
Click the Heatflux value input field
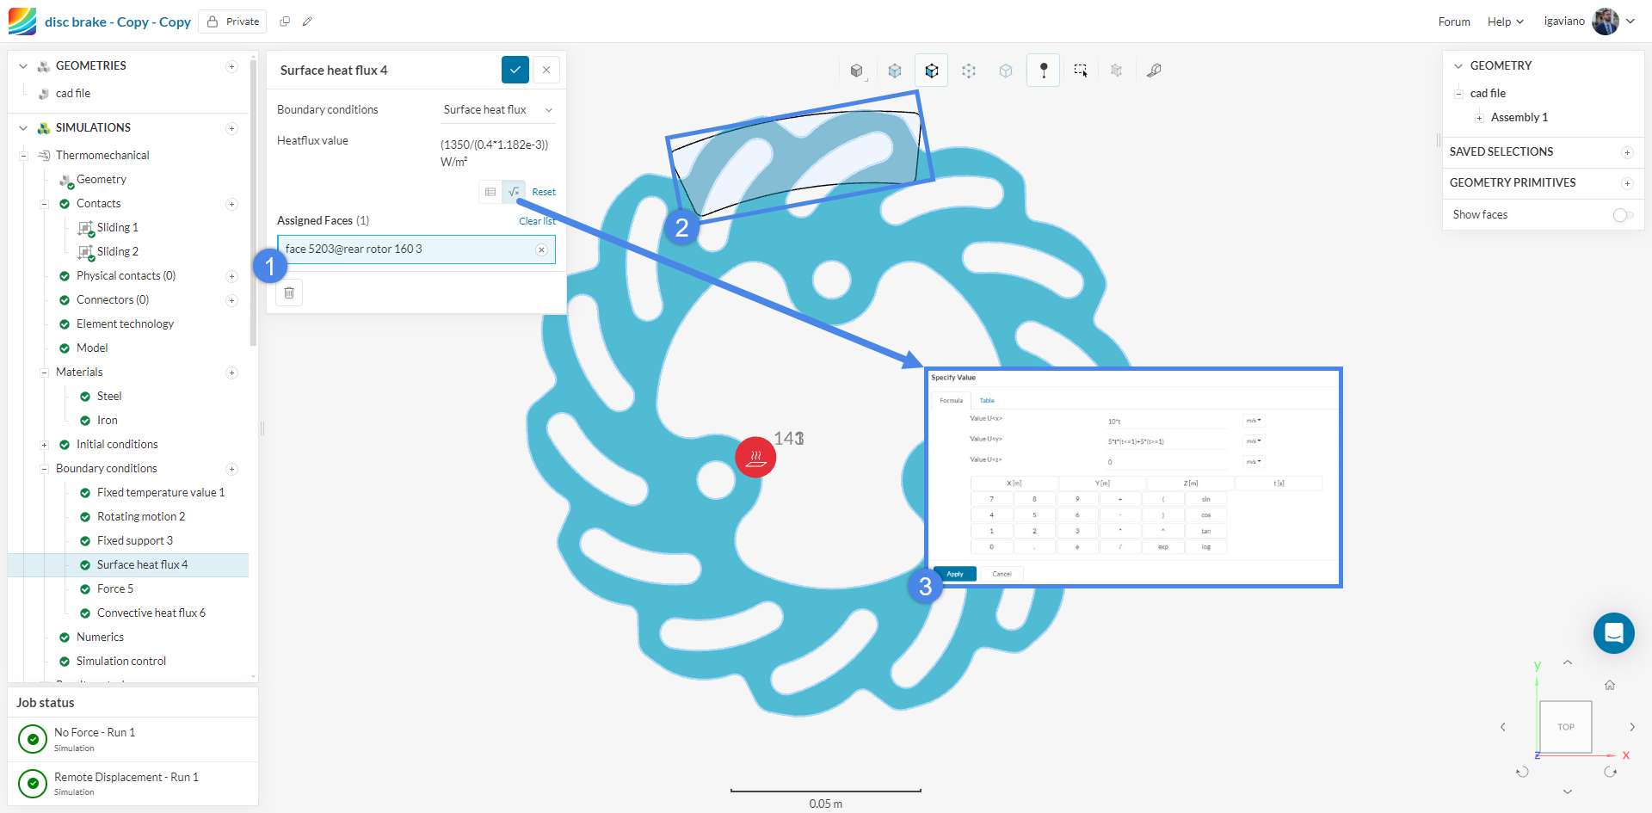(497, 152)
